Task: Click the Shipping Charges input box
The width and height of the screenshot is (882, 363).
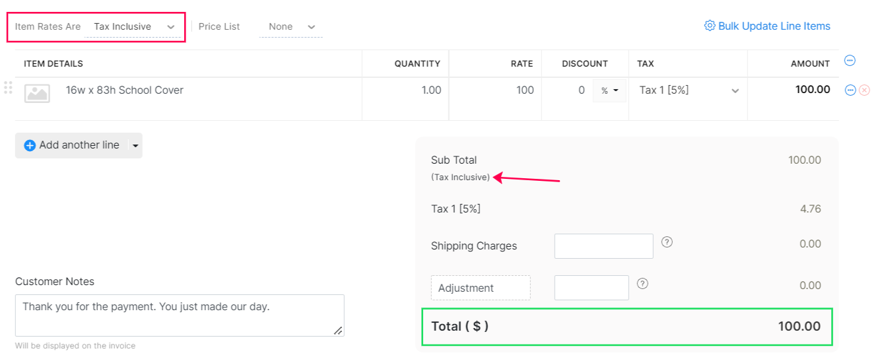Action: [x=603, y=246]
